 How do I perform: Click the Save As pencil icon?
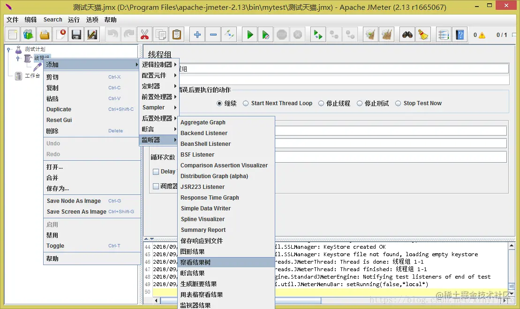92,35
